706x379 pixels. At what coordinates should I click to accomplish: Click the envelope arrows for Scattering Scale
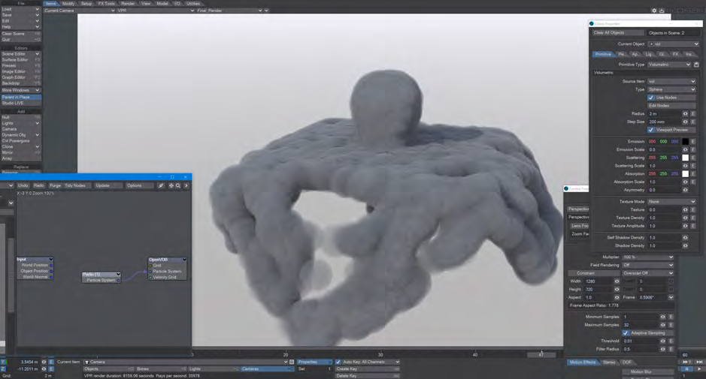(x=685, y=166)
